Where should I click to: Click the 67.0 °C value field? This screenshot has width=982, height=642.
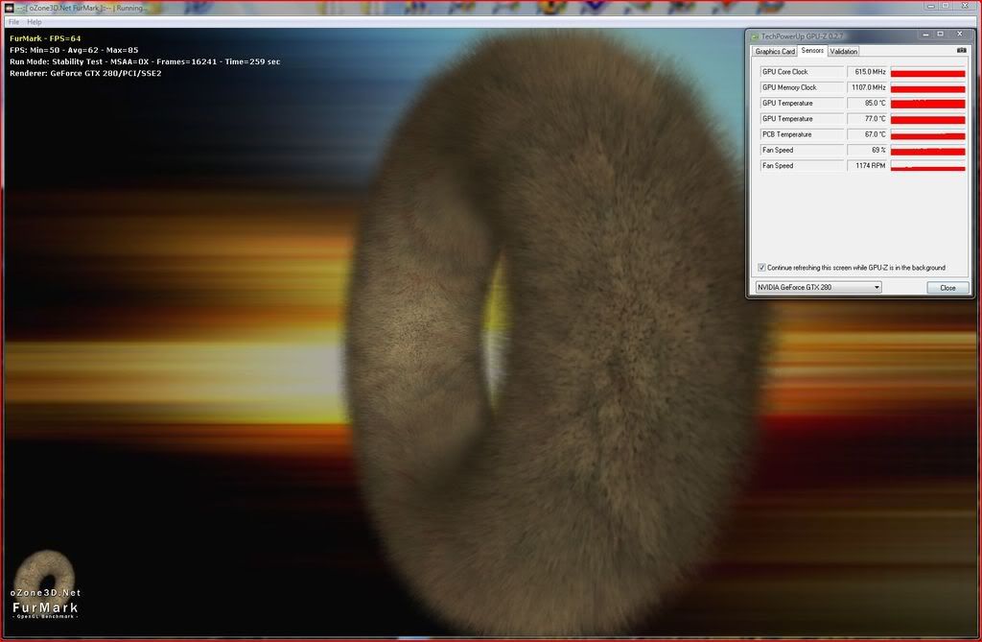[x=867, y=134]
